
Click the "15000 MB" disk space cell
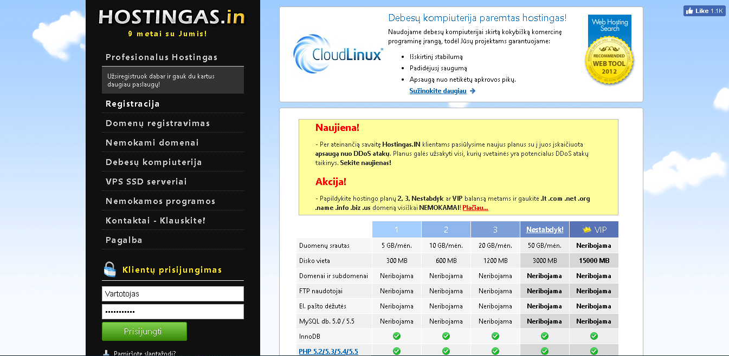[x=594, y=261]
